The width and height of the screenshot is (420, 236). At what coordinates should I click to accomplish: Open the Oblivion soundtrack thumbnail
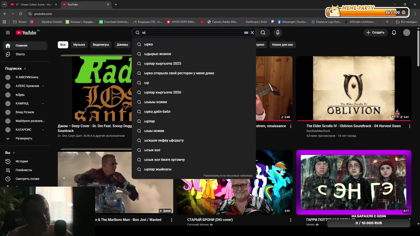pos(354,88)
